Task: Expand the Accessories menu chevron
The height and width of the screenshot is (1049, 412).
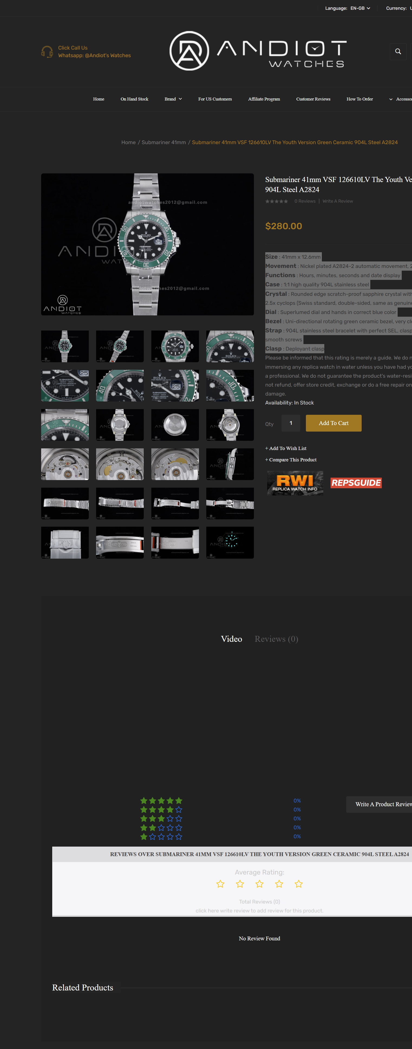Action: [391, 99]
